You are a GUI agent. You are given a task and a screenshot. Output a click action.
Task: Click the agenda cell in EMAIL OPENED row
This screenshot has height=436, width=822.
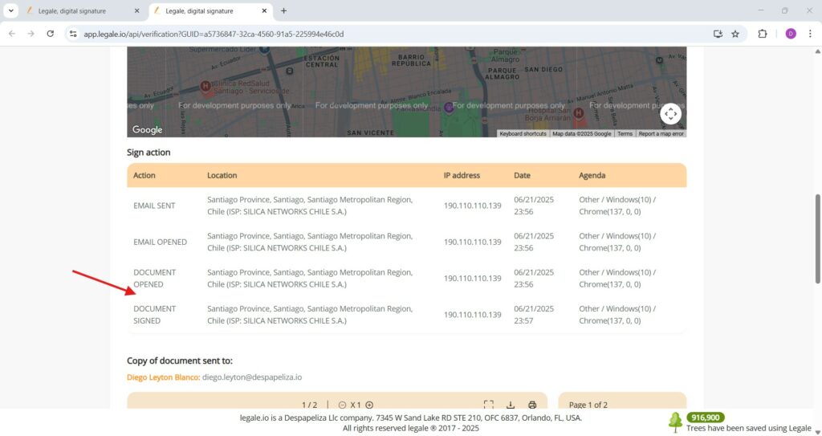point(617,242)
